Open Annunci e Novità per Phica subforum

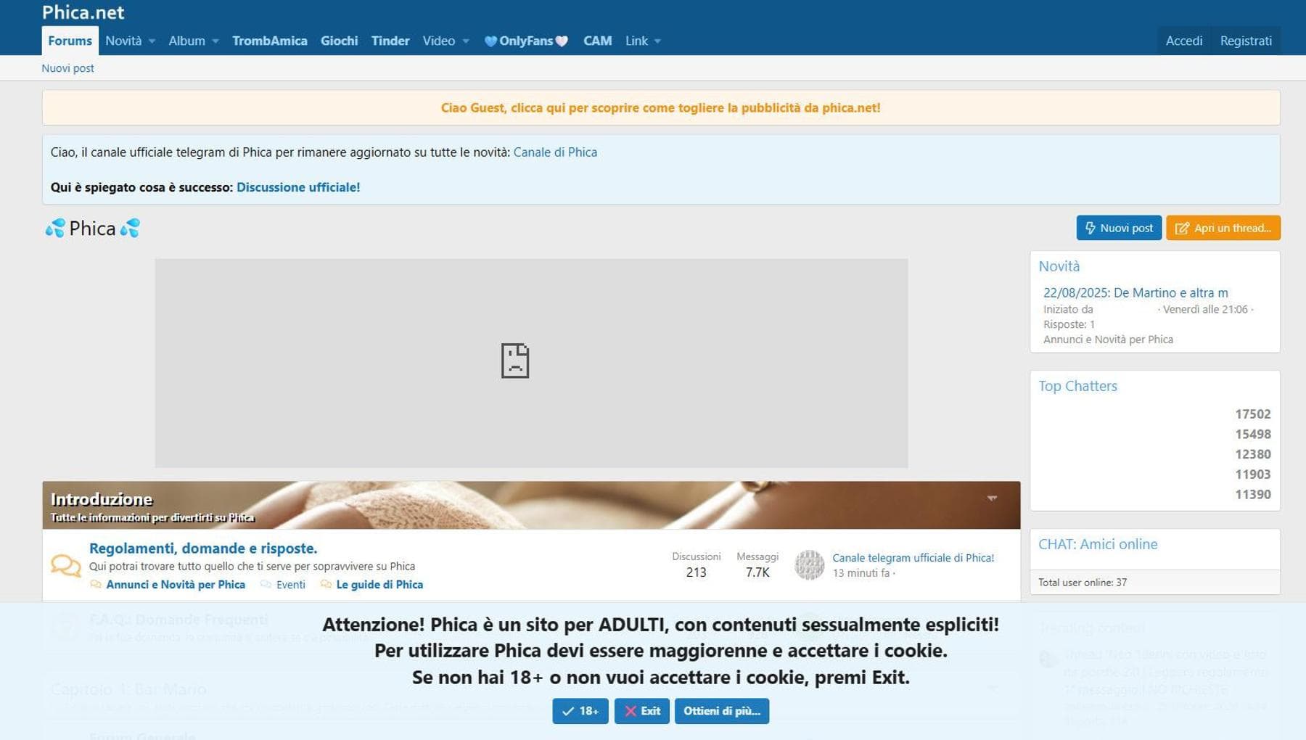[176, 585]
